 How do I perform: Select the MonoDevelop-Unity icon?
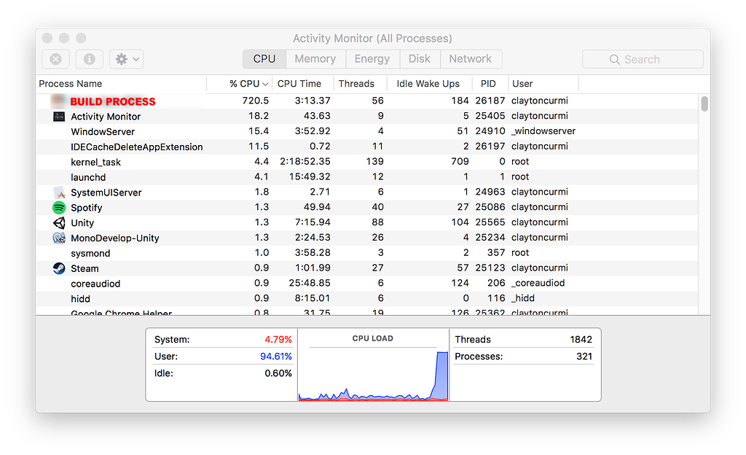coord(60,238)
